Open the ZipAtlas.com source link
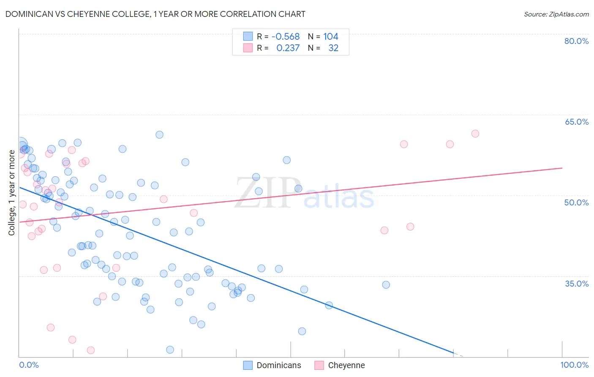Viewport: 594px width, 377px height. click(x=556, y=14)
